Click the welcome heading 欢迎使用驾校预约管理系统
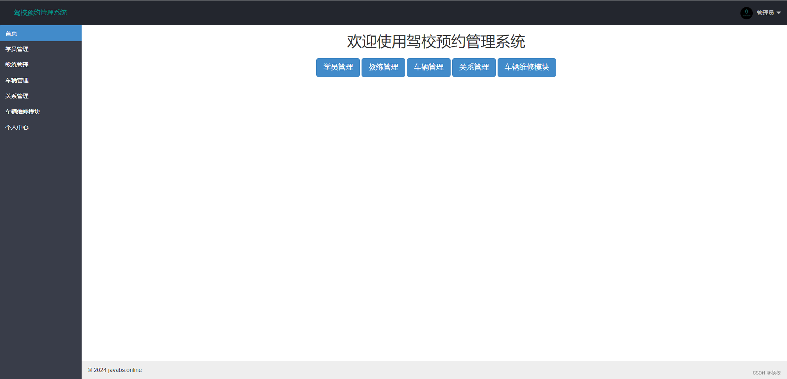The image size is (787, 379). tap(436, 42)
